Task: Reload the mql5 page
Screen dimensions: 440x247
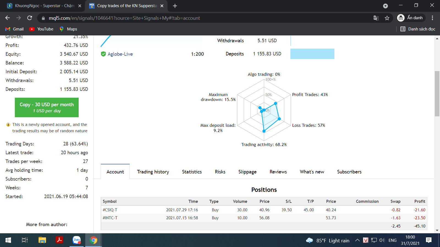Action: click(x=30, y=18)
